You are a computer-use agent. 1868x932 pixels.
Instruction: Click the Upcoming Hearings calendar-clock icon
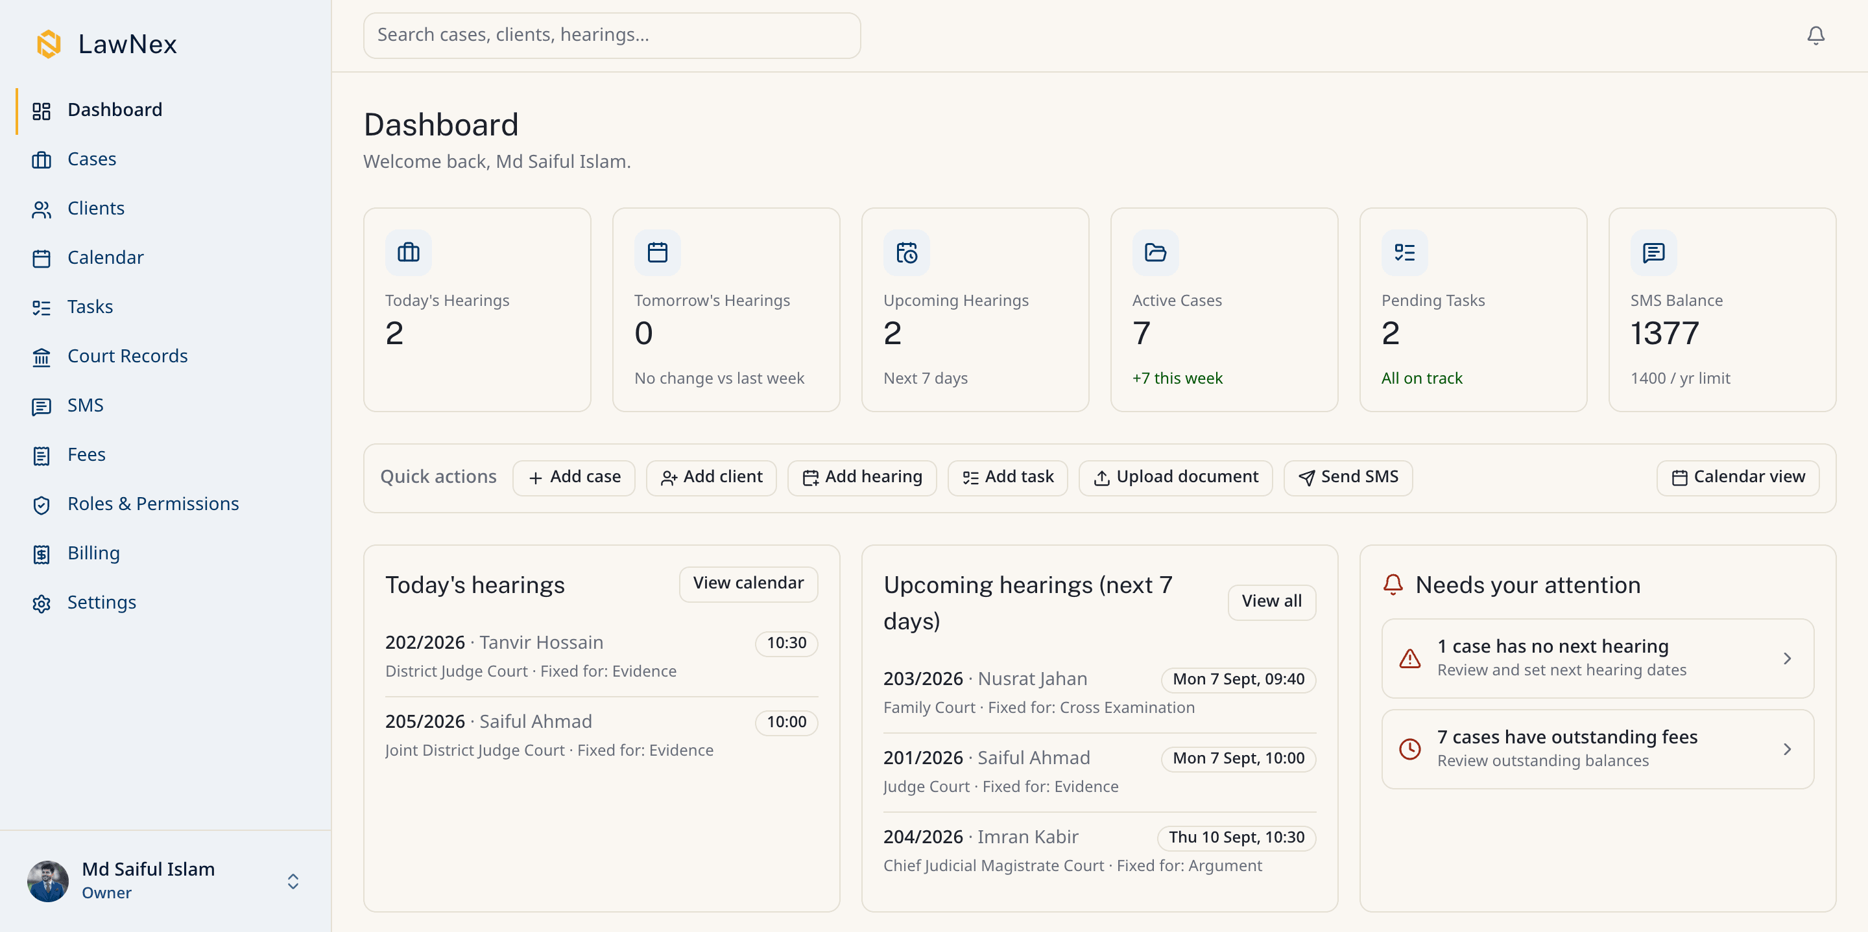pyautogui.click(x=907, y=252)
